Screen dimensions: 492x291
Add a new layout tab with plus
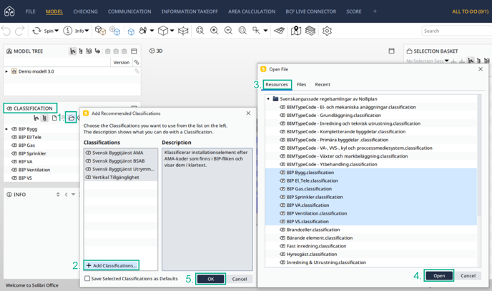coord(375,11)
